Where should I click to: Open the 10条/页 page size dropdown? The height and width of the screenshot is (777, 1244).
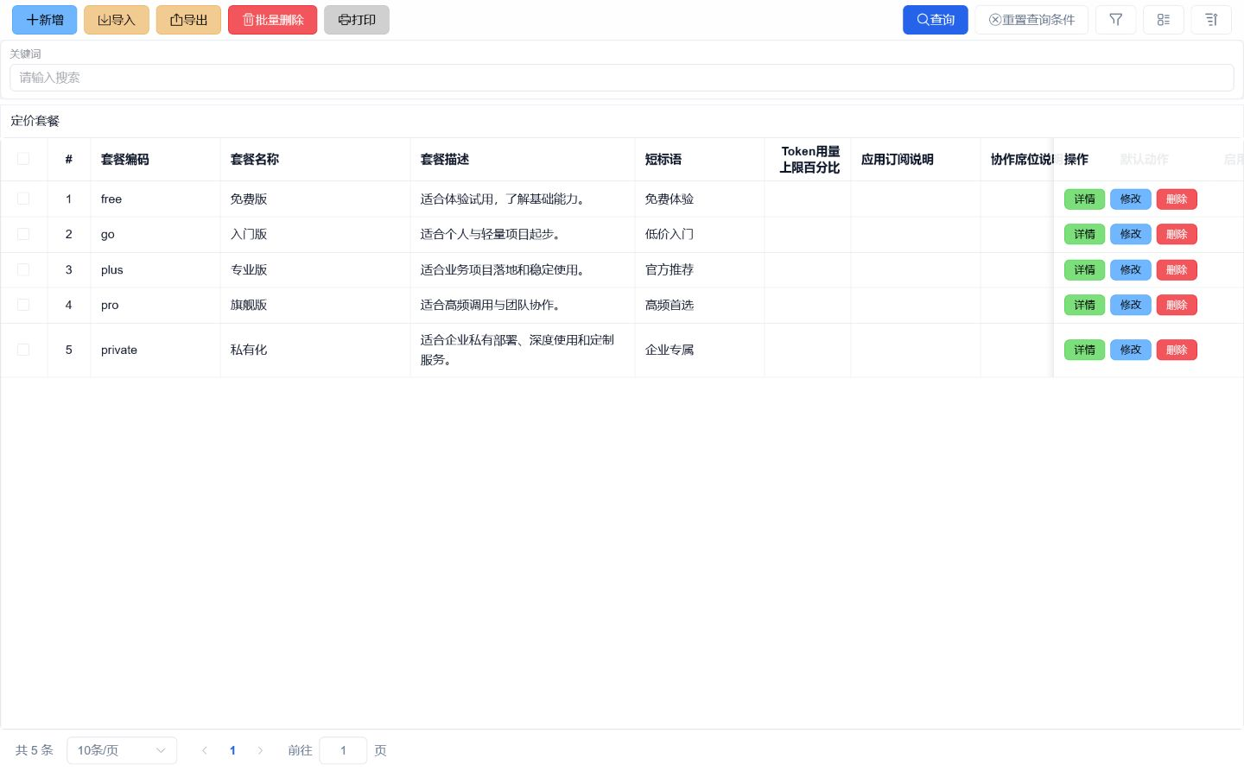coord(122,750)
